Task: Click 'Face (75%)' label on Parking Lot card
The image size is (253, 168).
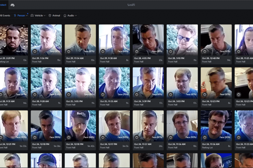Action: (x=21, y=51)
